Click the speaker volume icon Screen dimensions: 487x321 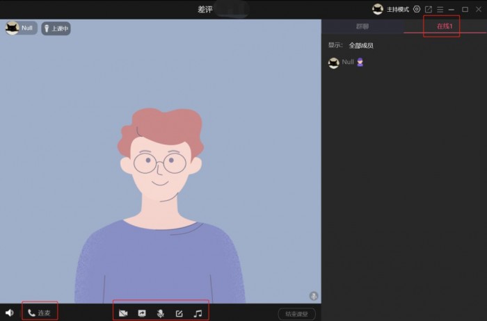pos(10,313)
